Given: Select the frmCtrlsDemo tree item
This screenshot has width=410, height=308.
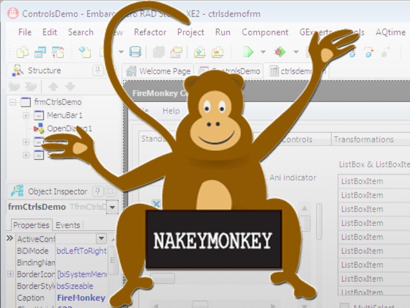Looking at the screenshot, I should pos(58,102).
